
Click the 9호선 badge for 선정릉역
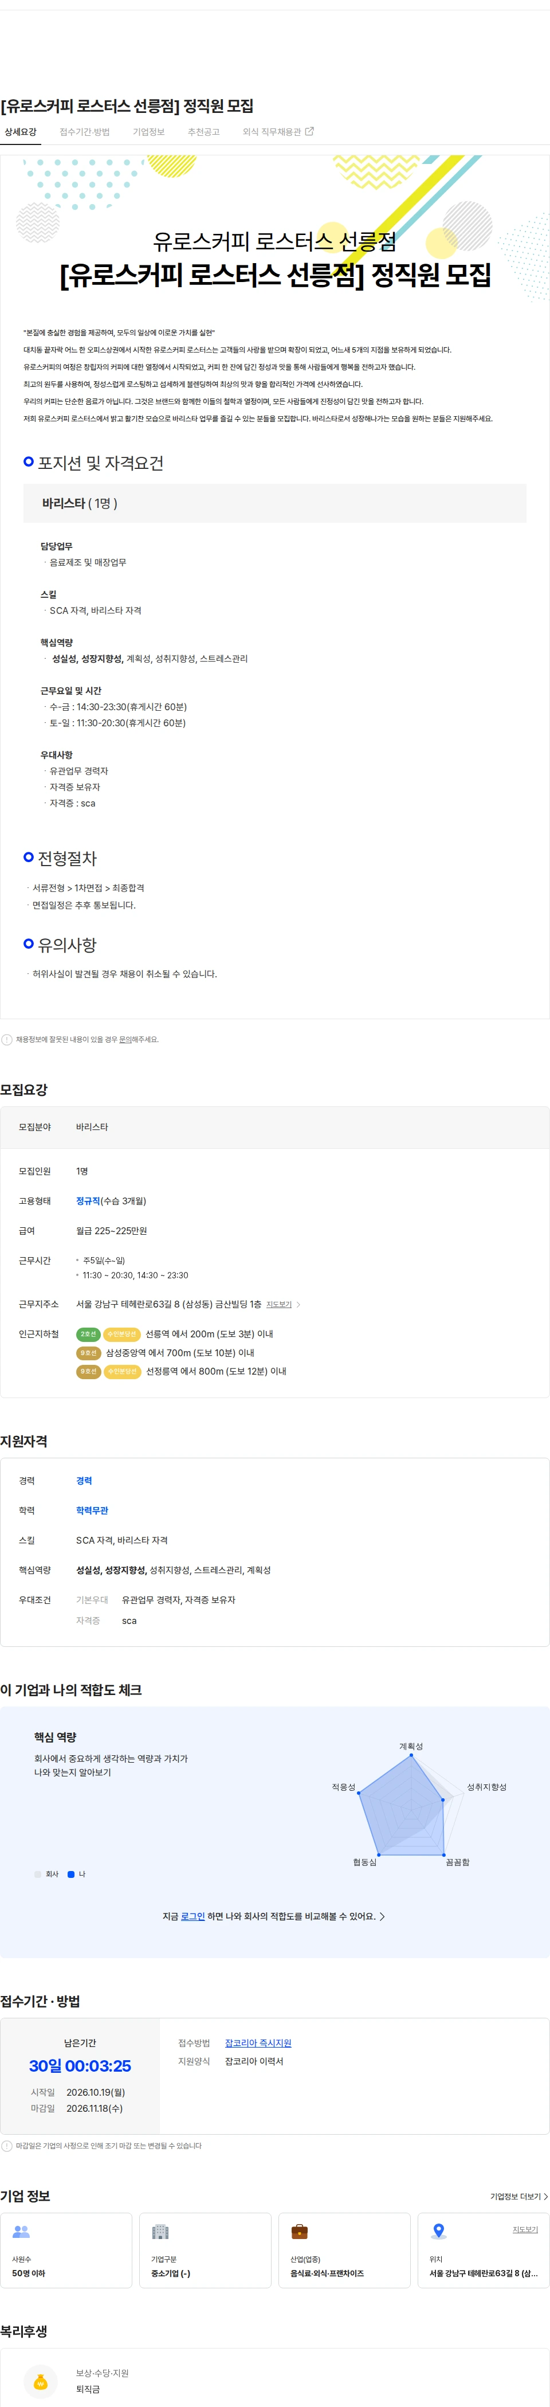tap(88, 1371)
